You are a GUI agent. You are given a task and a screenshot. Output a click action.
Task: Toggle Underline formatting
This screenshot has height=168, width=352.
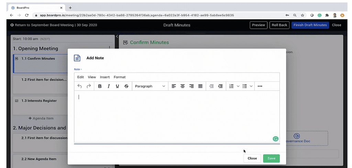pyautogui.click(x=118, y=86)
